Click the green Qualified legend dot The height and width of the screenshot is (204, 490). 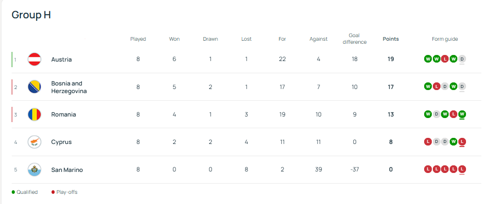tap(13, 192)
